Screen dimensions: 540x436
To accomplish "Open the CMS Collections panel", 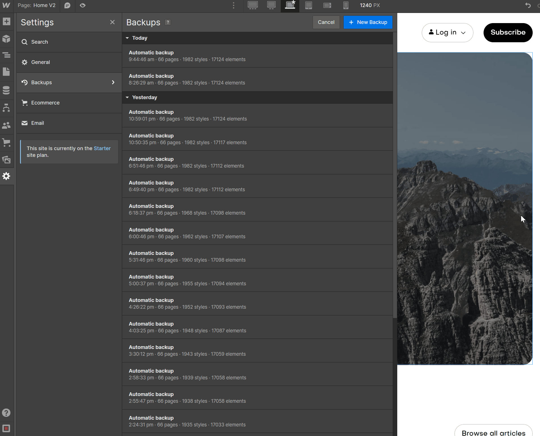I will point(7,90).
